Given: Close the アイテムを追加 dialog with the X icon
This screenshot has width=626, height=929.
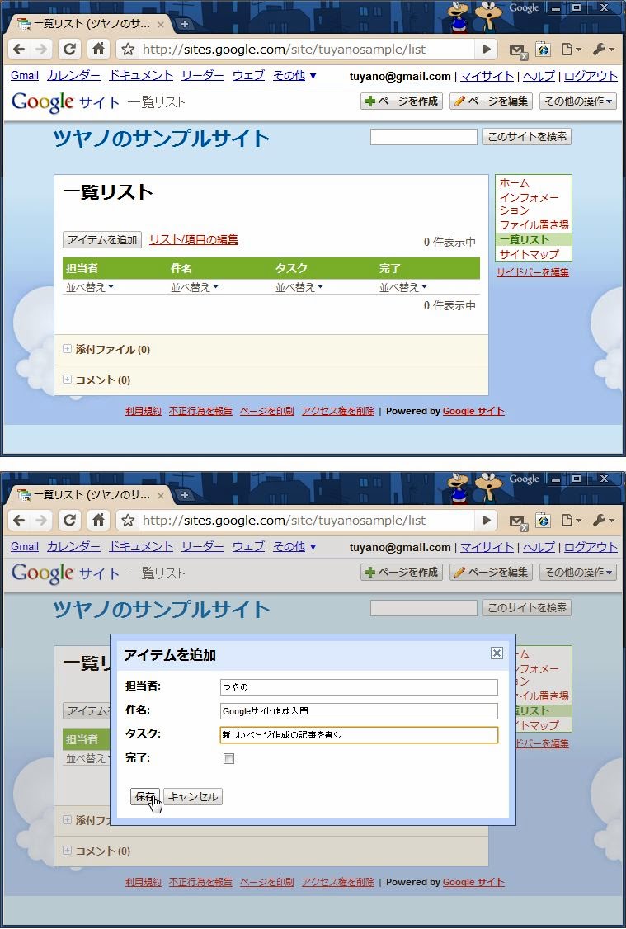Looking at the screenshot, I should (x=497, y=653).
